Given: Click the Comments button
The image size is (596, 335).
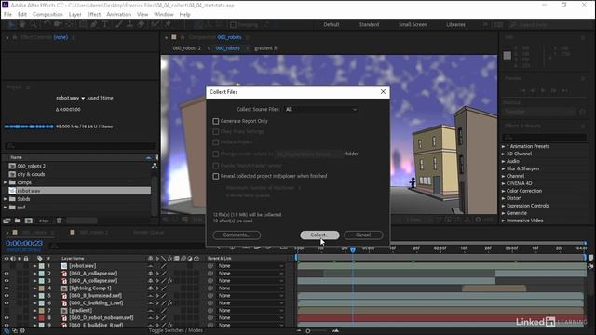Looking at the screenshot, I should tap(237, 235).
